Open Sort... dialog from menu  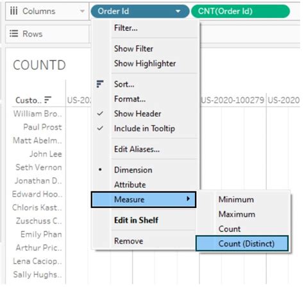coord(144,84)
